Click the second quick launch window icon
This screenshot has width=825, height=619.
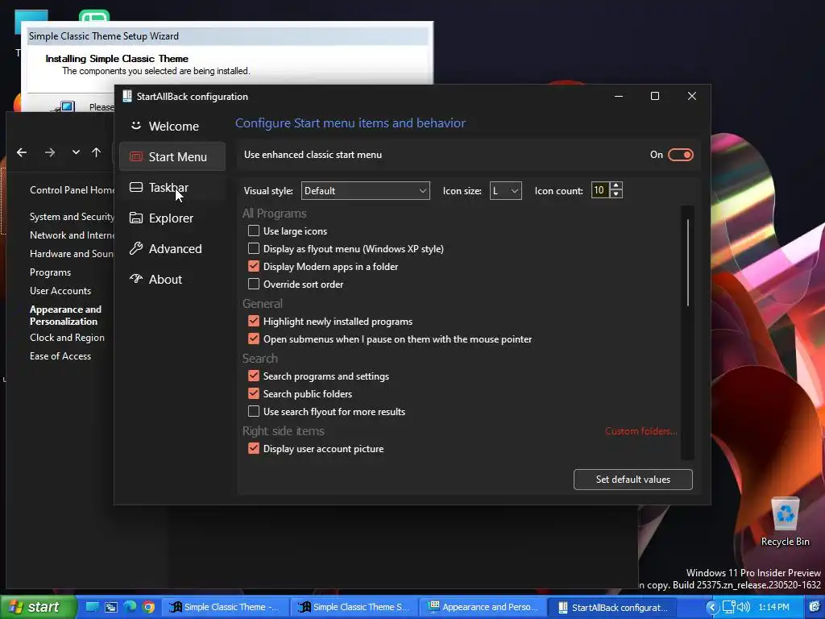[111, 607]
